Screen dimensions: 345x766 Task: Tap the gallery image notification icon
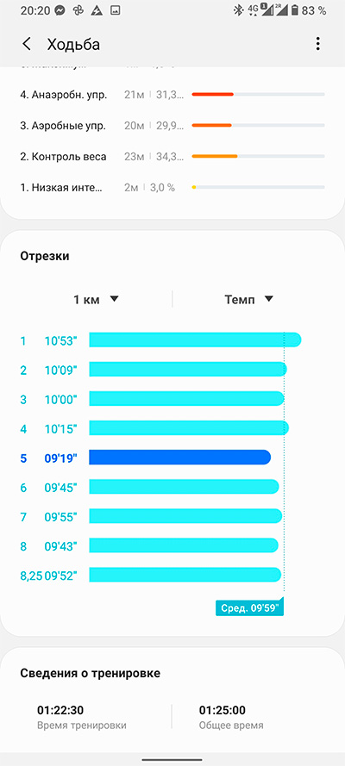[x=115, y=10]
